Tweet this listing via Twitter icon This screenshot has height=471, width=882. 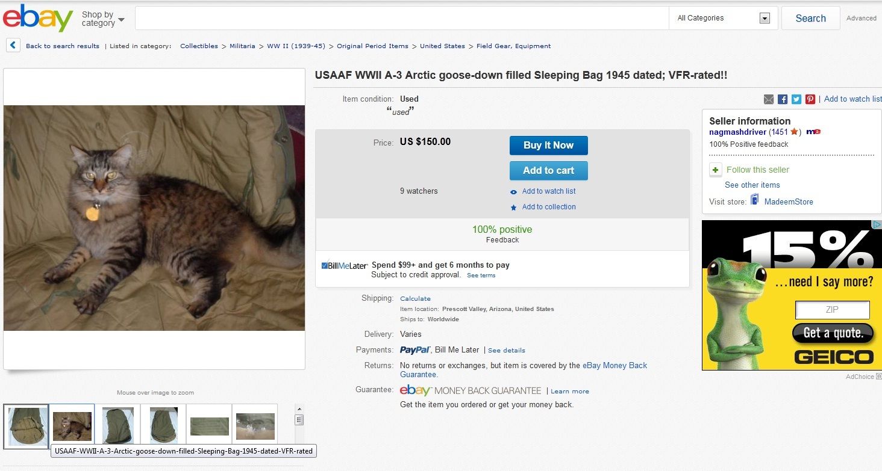pyautogui.click(x=796, y=99)
